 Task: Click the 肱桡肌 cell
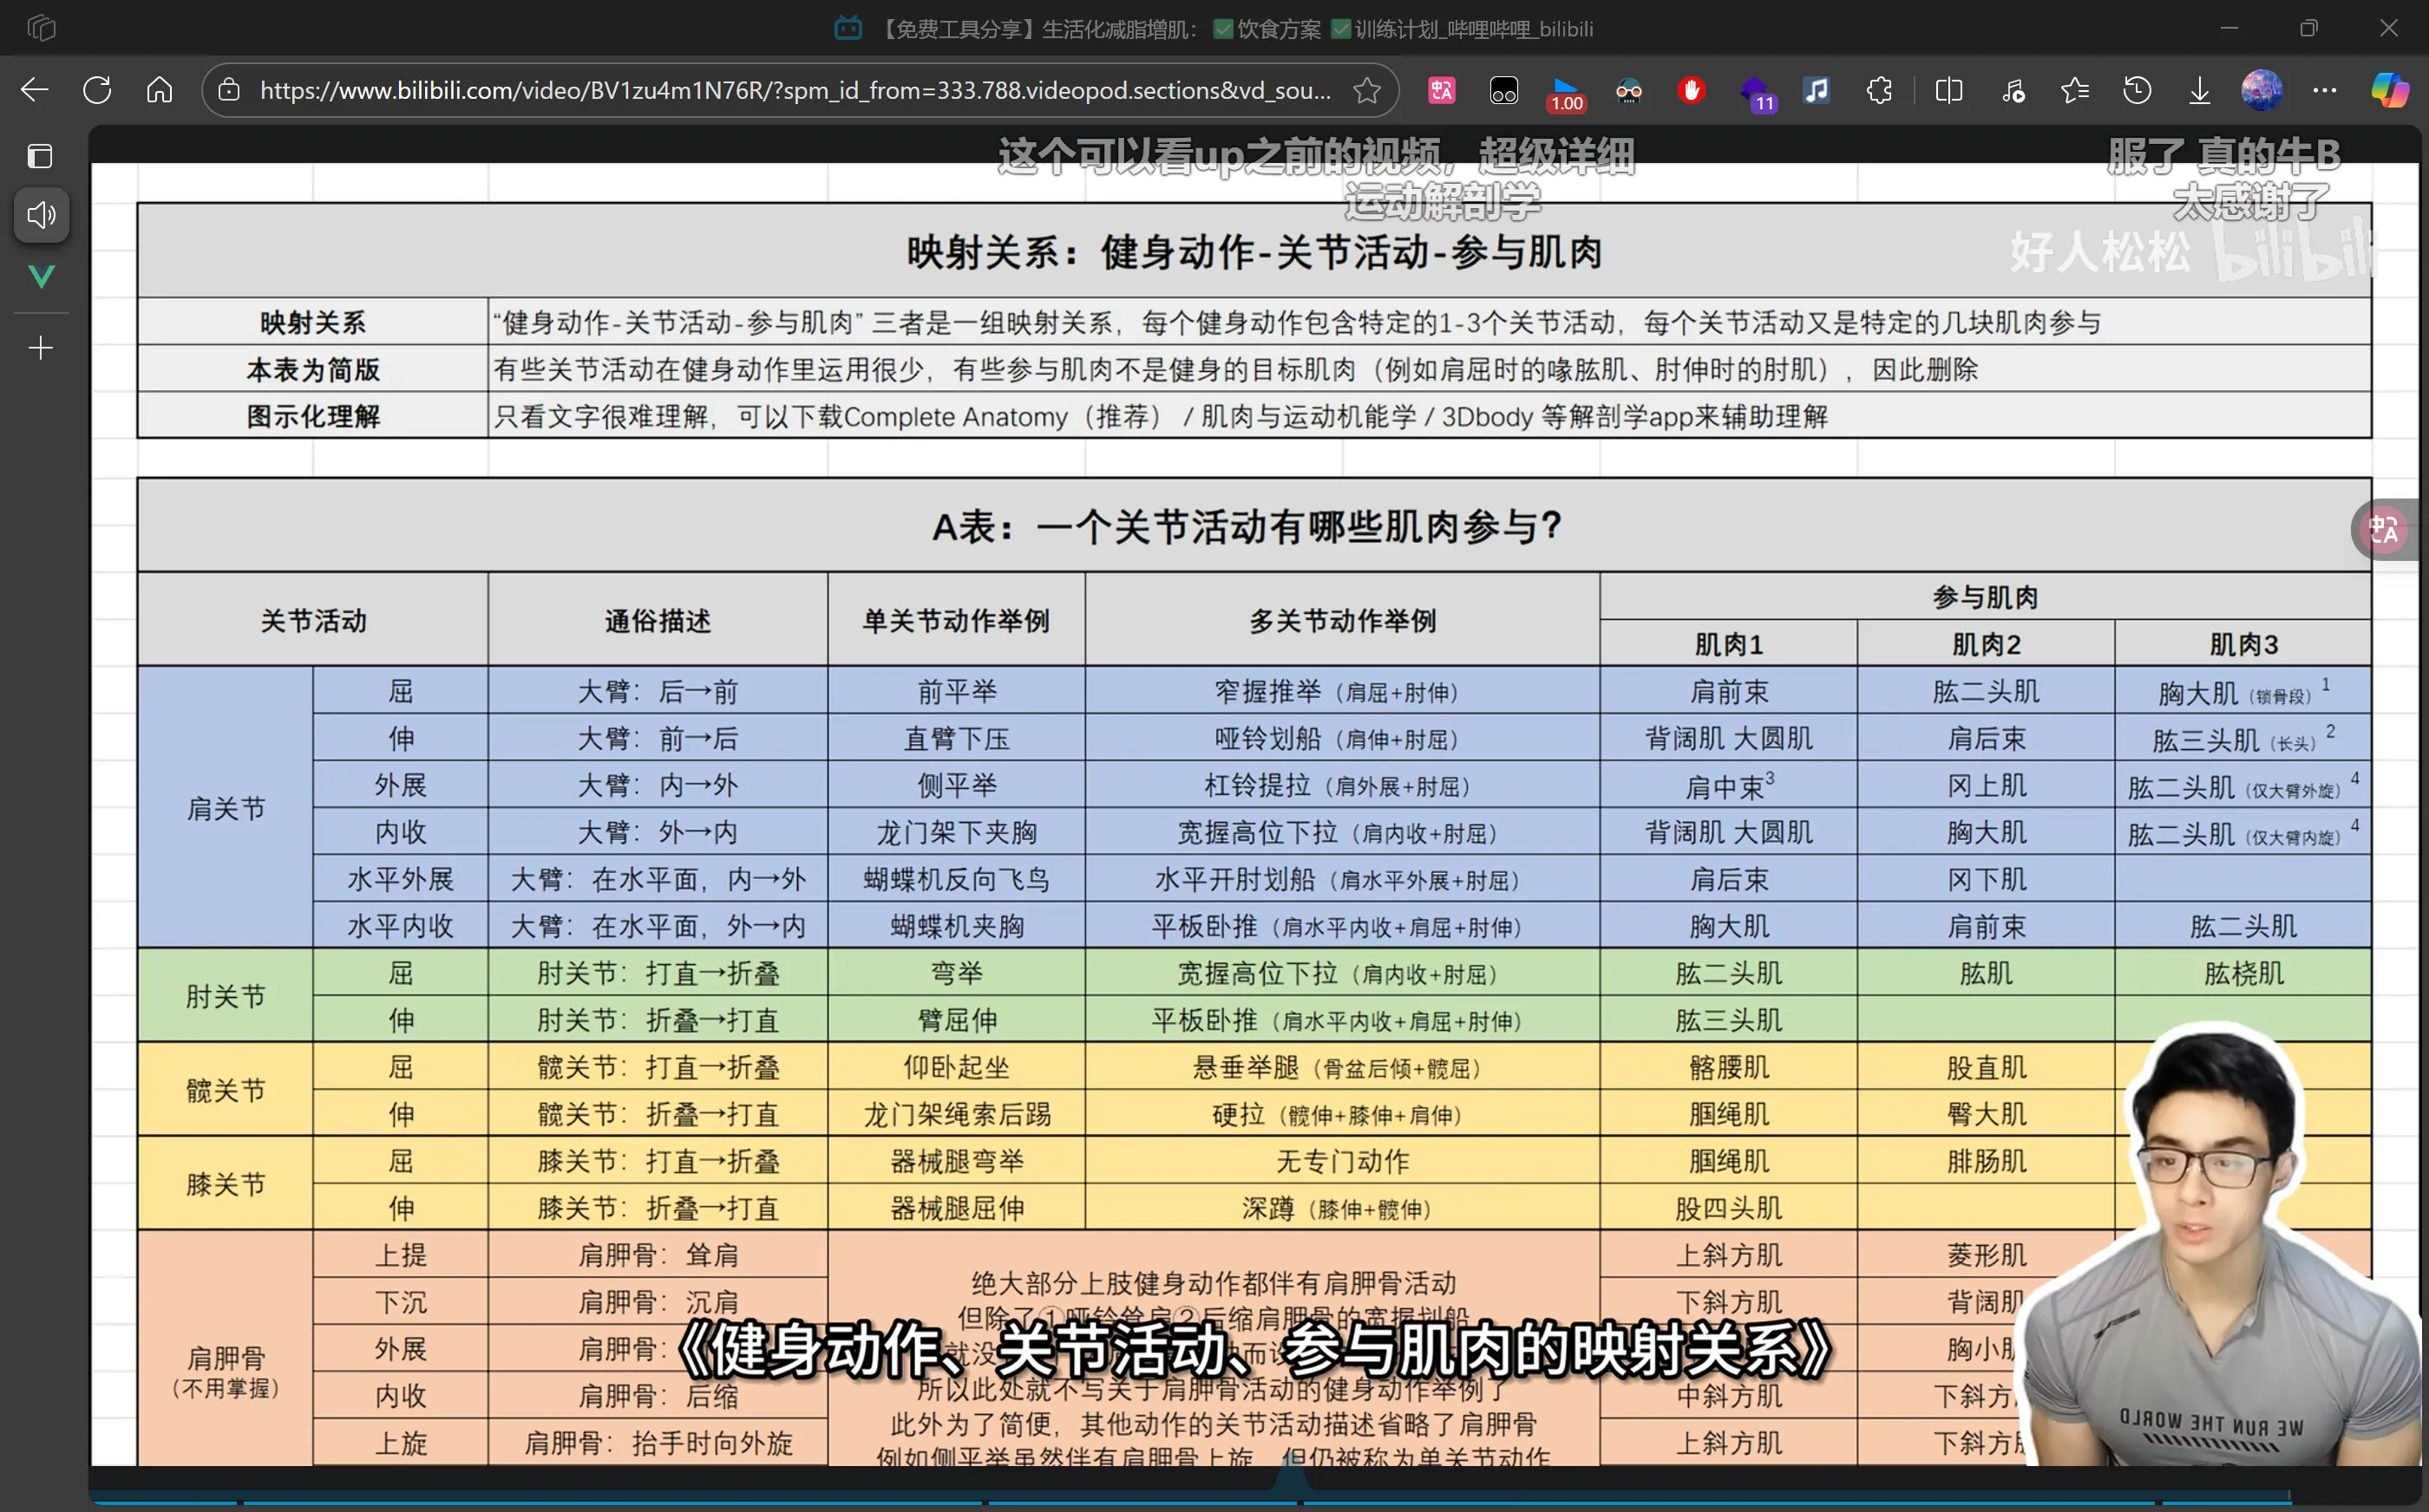tap(2243, 973)
